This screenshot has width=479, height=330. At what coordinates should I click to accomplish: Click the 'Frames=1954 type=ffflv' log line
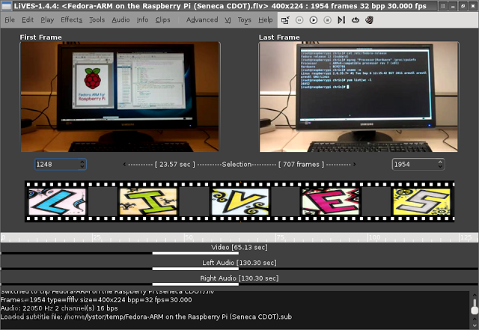pyautogui.click(x=97, y=300)
